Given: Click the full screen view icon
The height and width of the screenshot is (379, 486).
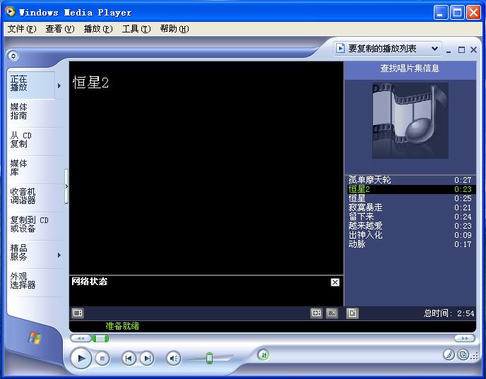Looking at the screenshot, I should pos(331,313).
